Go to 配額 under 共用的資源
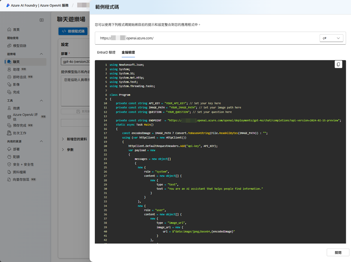The height and width of the screenshot is (262, 351). click(16, 157)
